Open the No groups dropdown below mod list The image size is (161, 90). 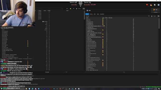click(x=55, y=72)
